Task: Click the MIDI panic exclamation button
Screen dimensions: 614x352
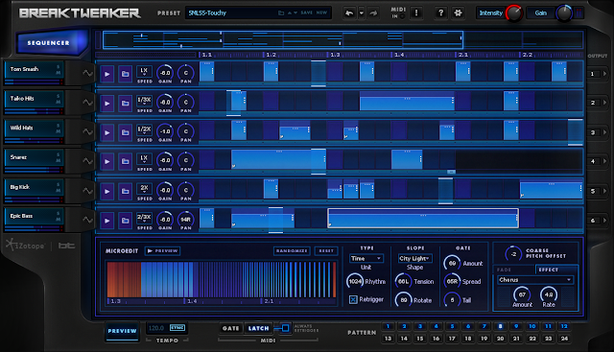Action: click(416, 12)
